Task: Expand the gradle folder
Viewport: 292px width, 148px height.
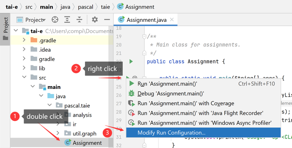Action: point(24,58)
